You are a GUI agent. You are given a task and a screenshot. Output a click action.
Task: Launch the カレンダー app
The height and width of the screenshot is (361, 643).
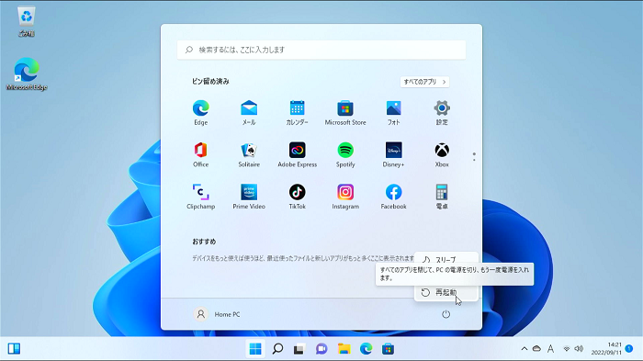tap(297, 112)
